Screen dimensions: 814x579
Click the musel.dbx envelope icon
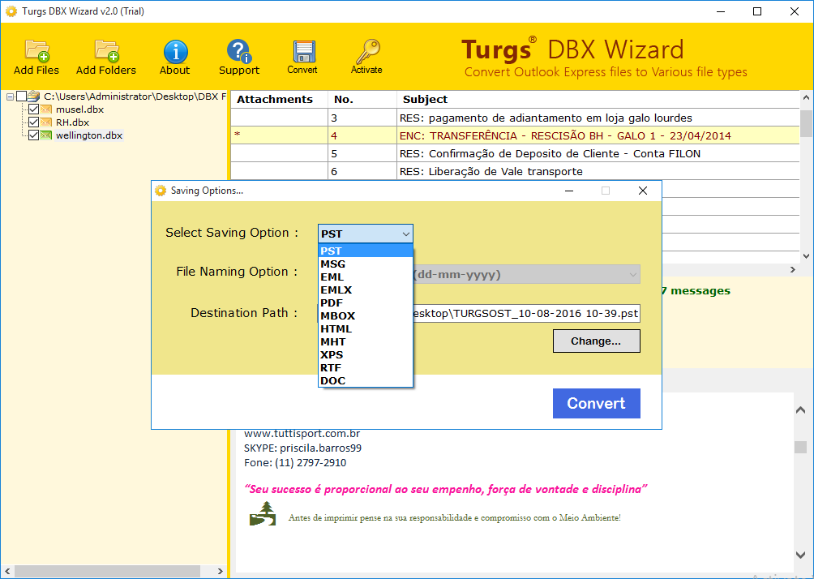(46, 109)
